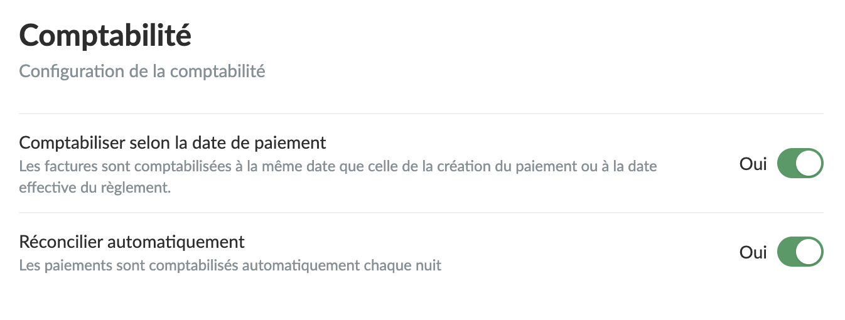Click green track of date de paiement switch
The image size is (845, 320).
787,164
